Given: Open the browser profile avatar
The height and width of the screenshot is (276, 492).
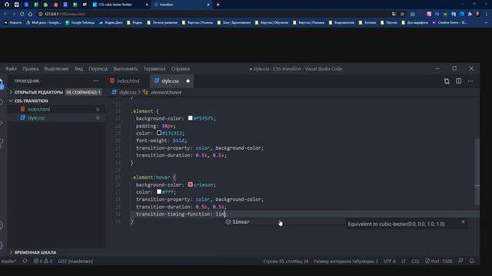Looking at the screenshot, I should pos(478,14).
